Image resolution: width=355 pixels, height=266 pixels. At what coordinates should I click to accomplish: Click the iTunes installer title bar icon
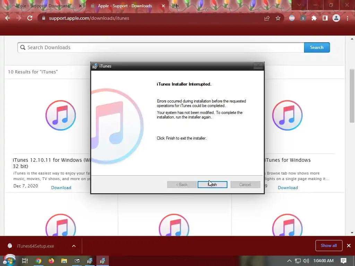95,66
